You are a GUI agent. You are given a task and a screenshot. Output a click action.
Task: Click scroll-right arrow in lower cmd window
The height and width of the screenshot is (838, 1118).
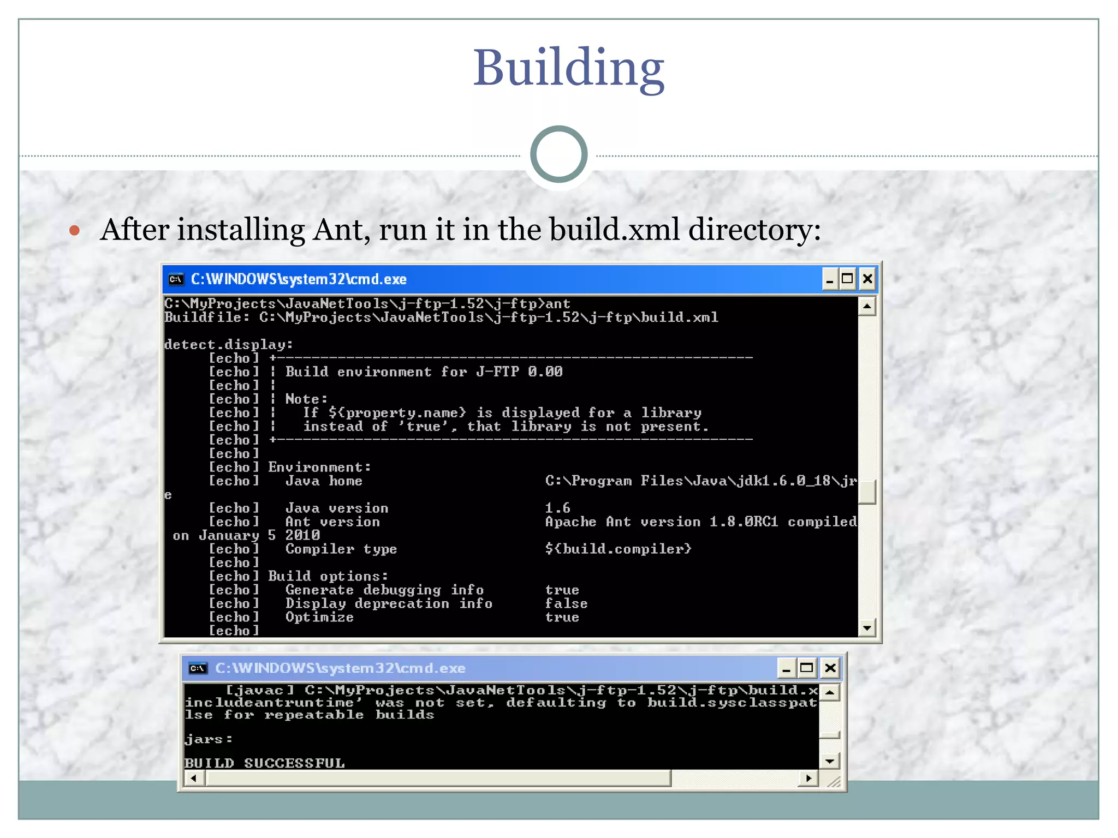(x=808, y=779)
